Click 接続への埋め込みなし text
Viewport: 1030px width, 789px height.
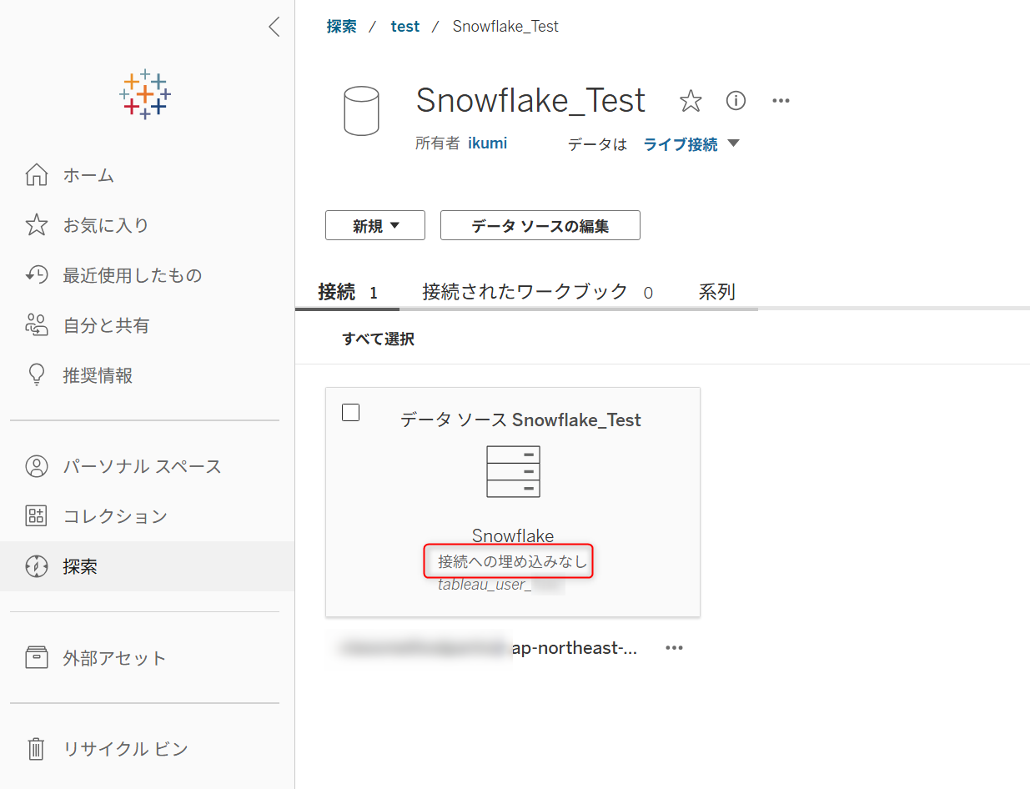513,562
